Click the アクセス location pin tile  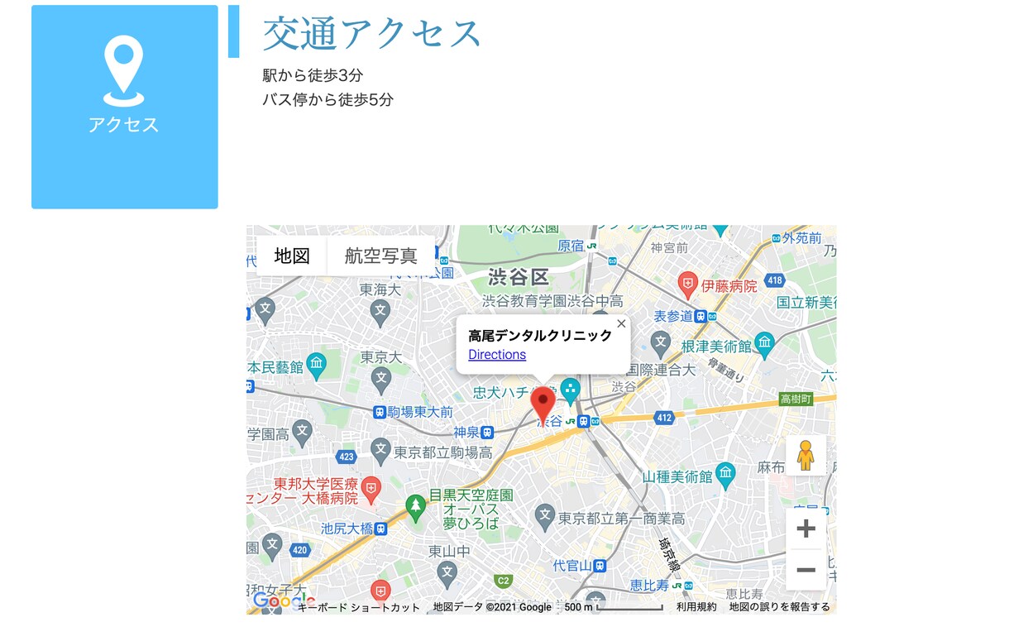[x=125, y=107]
